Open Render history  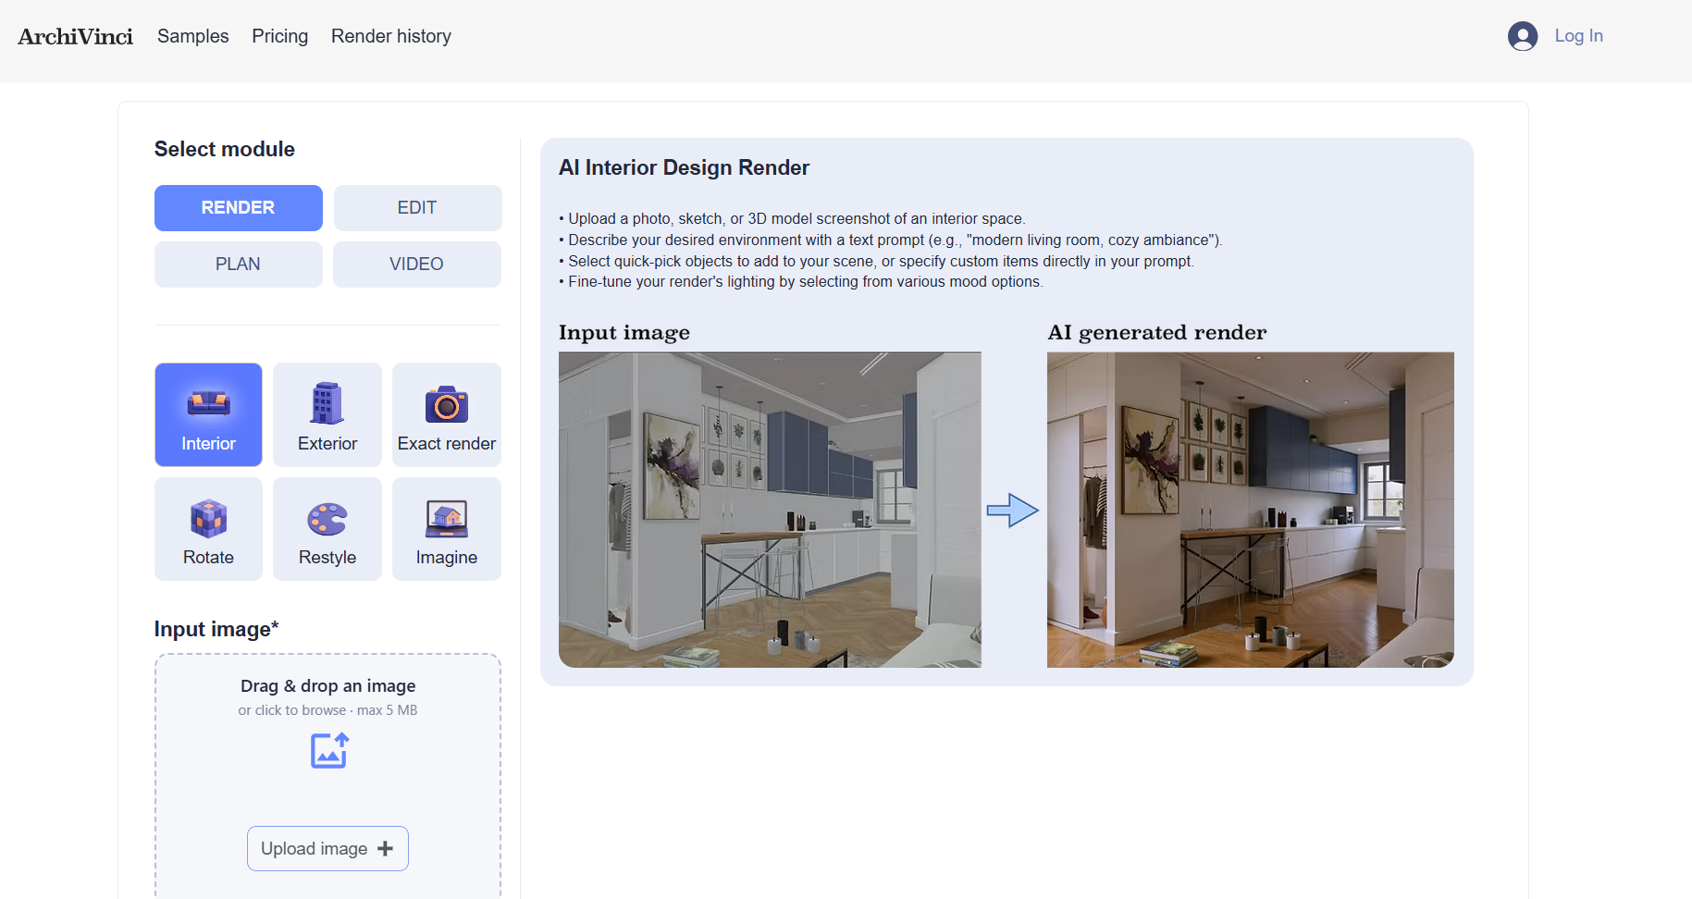tap(391, 36)
